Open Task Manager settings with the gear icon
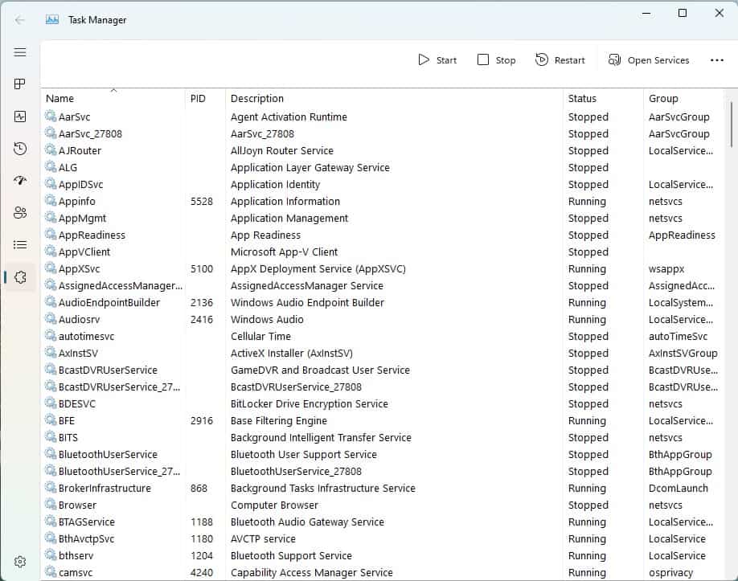 20,562
